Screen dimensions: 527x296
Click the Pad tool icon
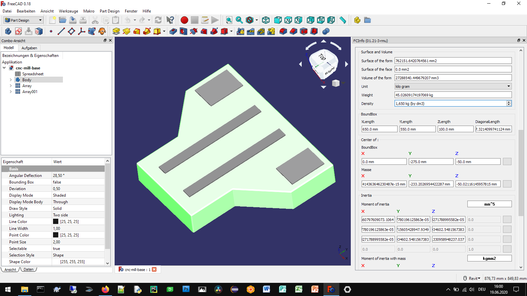point(116,31)
